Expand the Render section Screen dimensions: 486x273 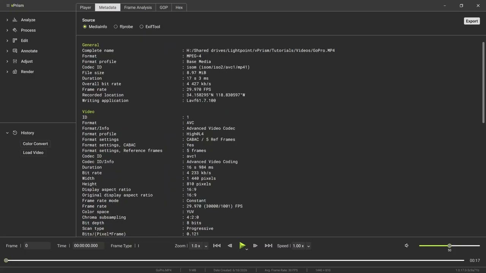pos(7,72)
